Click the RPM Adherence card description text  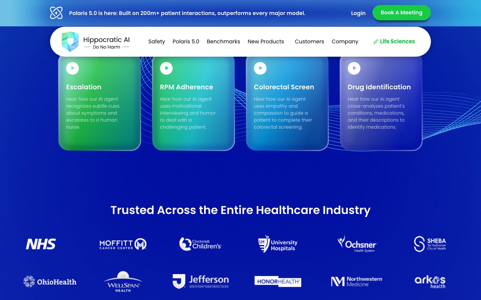point(188,113)
